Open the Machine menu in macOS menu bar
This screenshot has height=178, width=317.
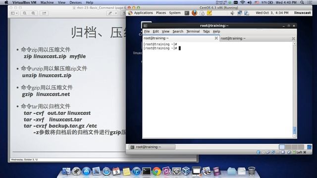pyautogui.click(x=47, y=2)
